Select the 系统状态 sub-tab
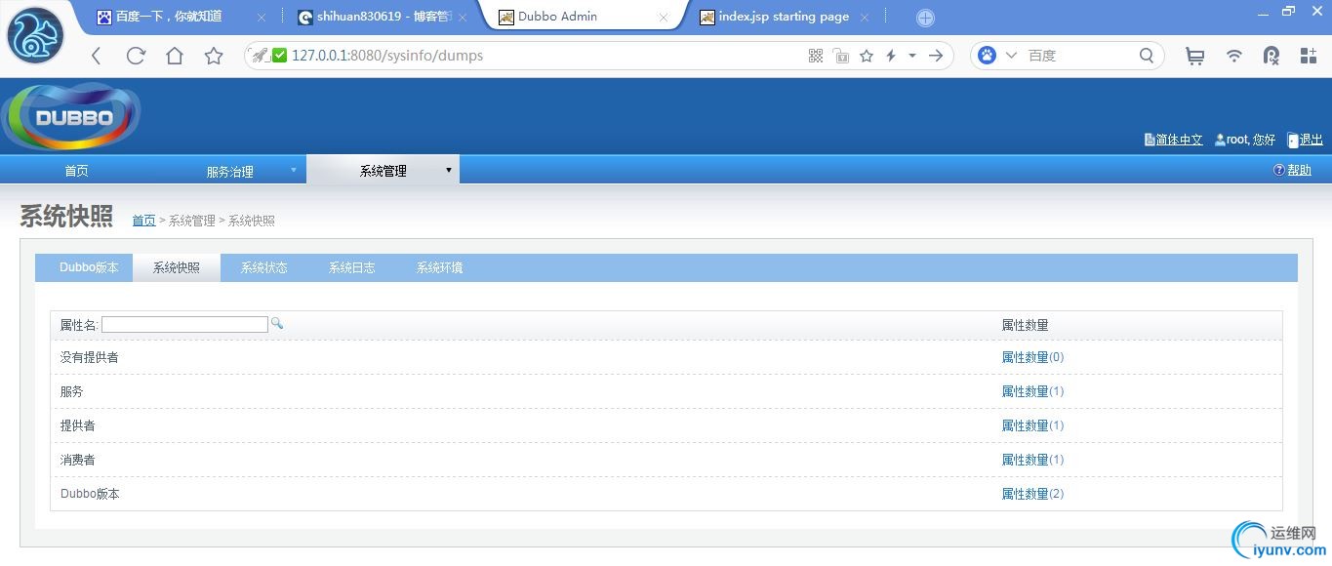The image size is (1332, 566). 264,267
